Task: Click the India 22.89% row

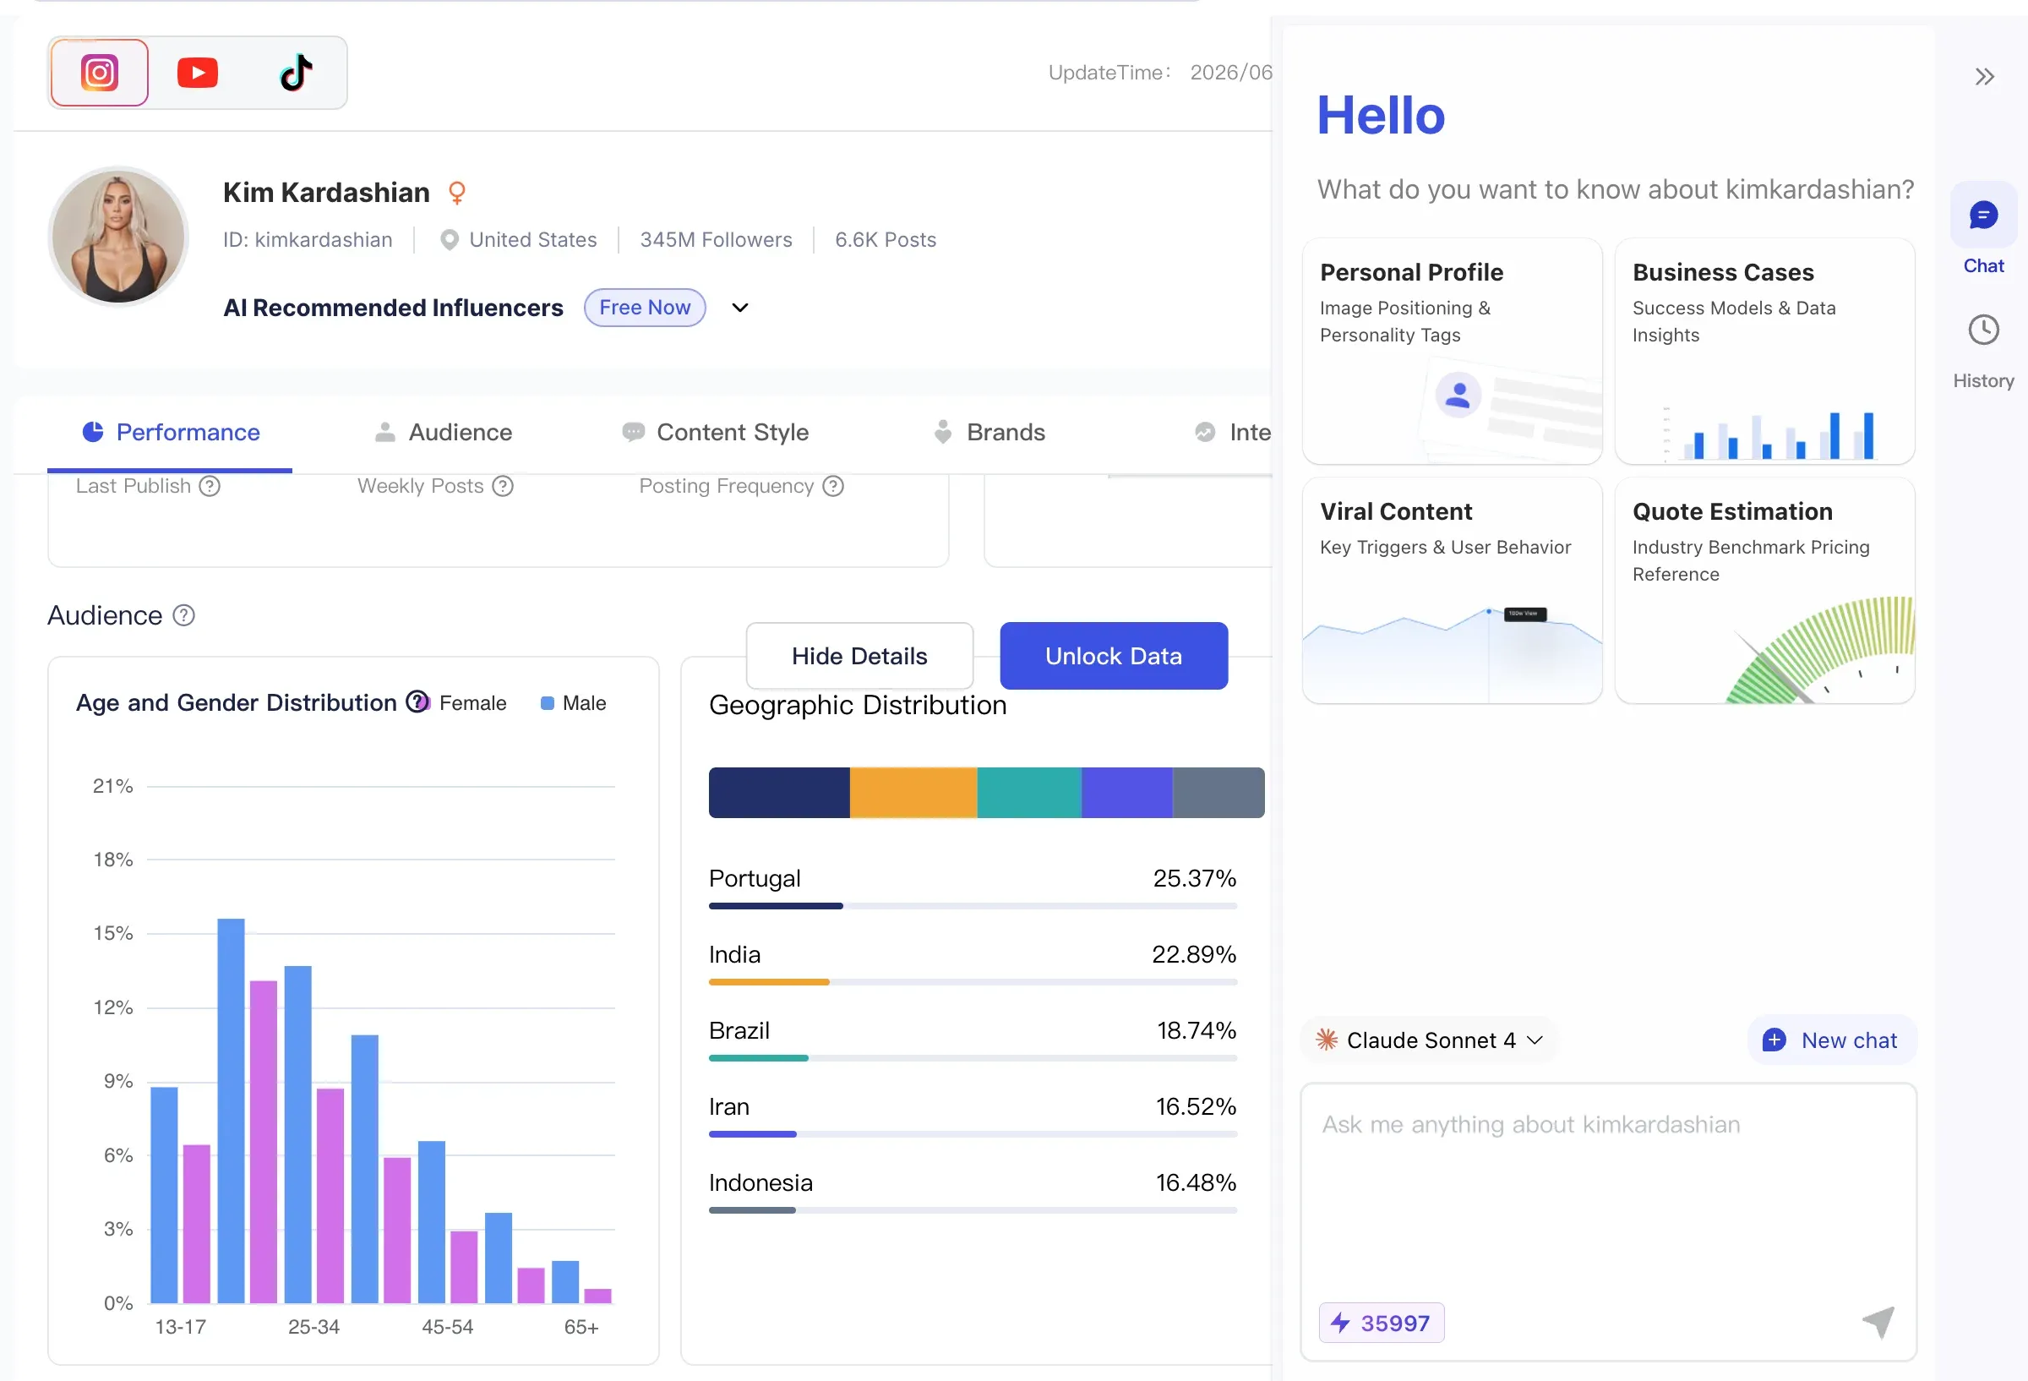Action: tap(973, 962)
